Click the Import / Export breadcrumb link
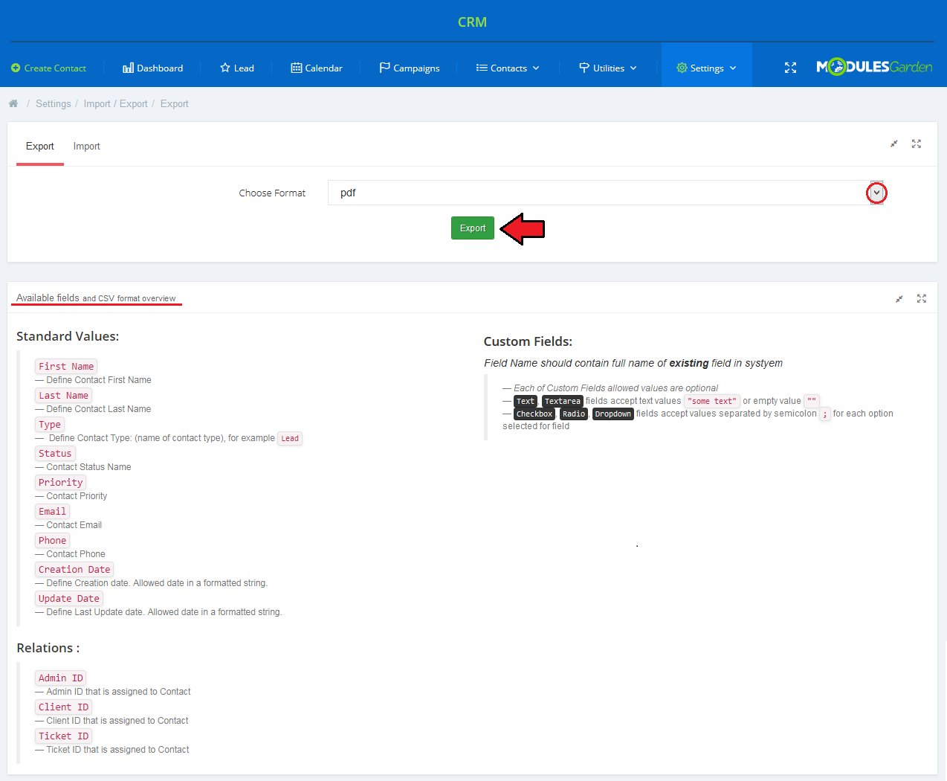The image size is (947, 781). coord(115,103)
